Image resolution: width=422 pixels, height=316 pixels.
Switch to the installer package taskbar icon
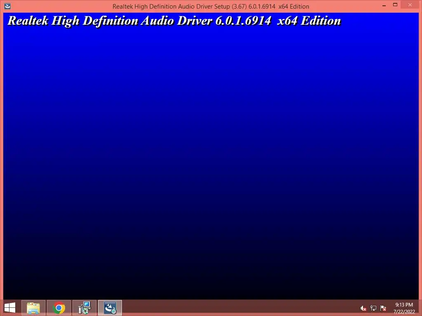[84, 308]
